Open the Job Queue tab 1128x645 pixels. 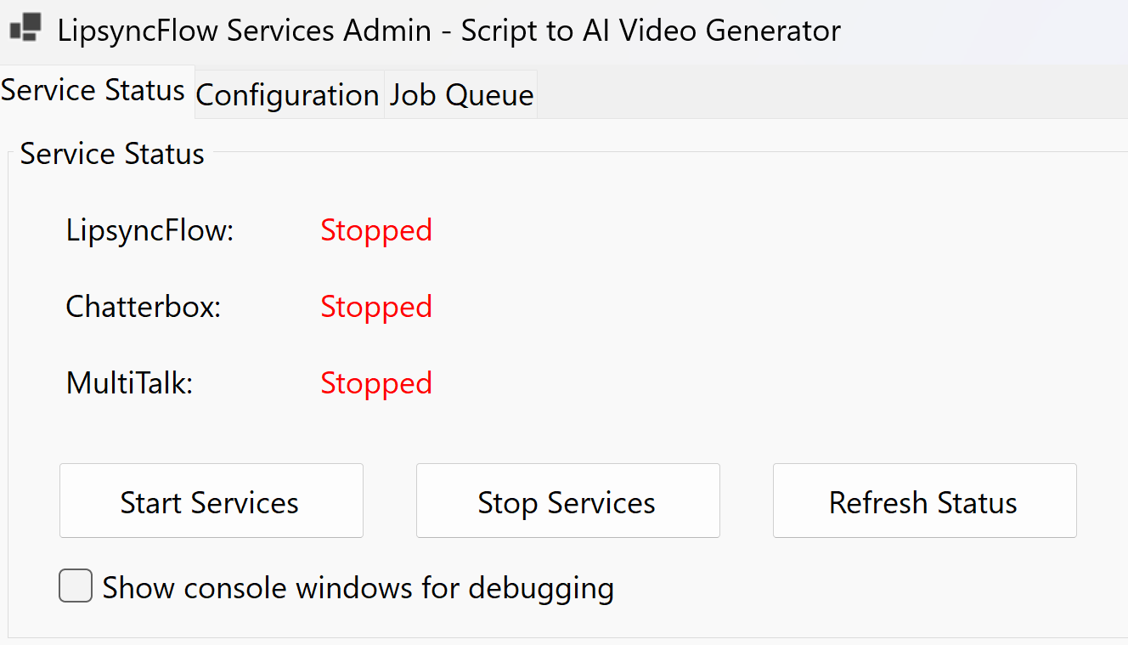coord(460,94)
